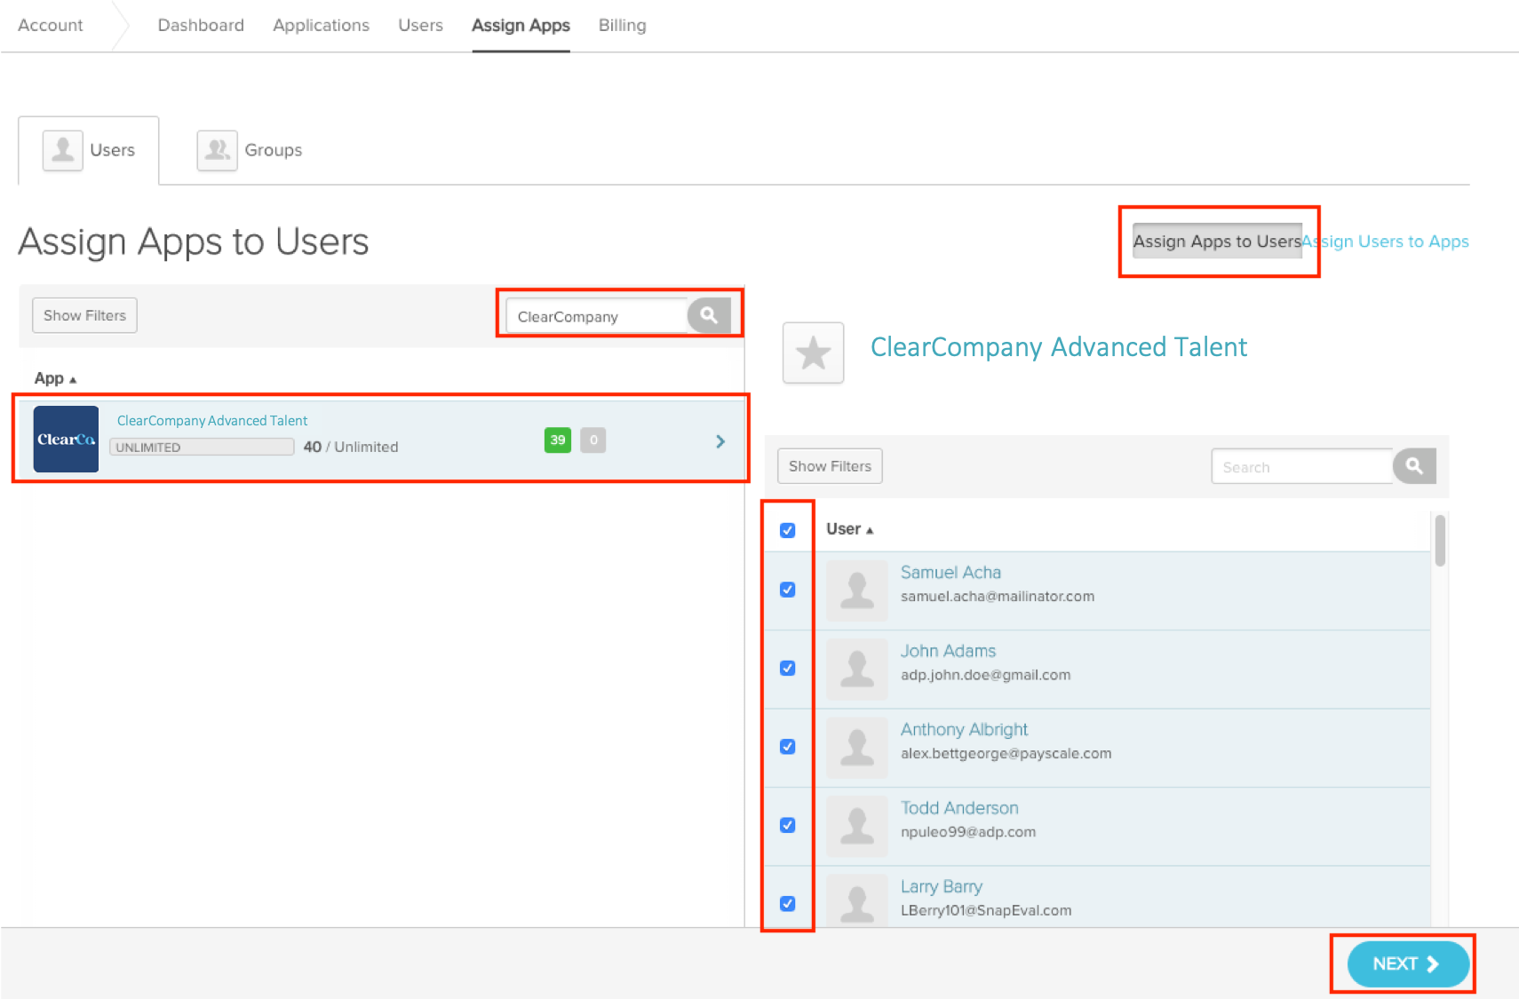This screenshot has width=1519, height=999.
Task: Open the Applications tab
Action: coord(321,25)
